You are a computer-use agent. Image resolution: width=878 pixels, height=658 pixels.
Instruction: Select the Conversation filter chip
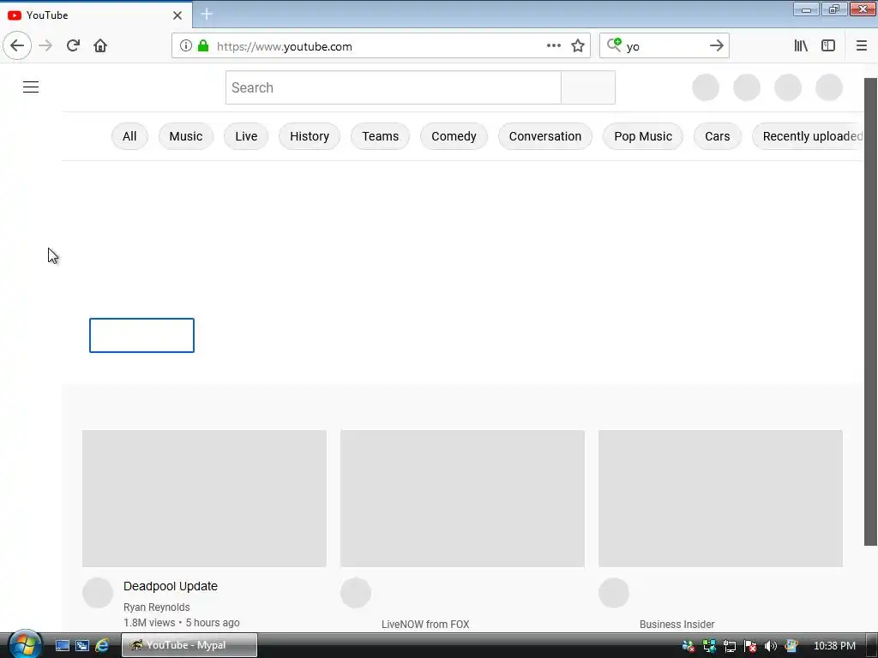pyautogui.click(x=544, y=136)
